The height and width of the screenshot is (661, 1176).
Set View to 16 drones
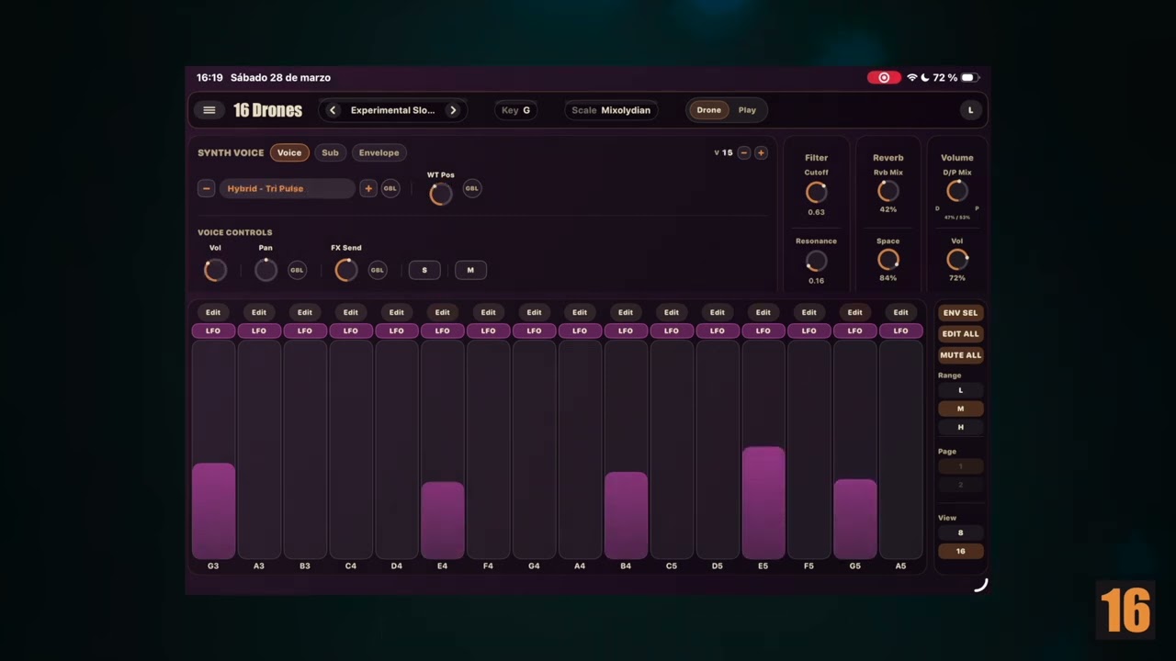click(x=960, y=551)
